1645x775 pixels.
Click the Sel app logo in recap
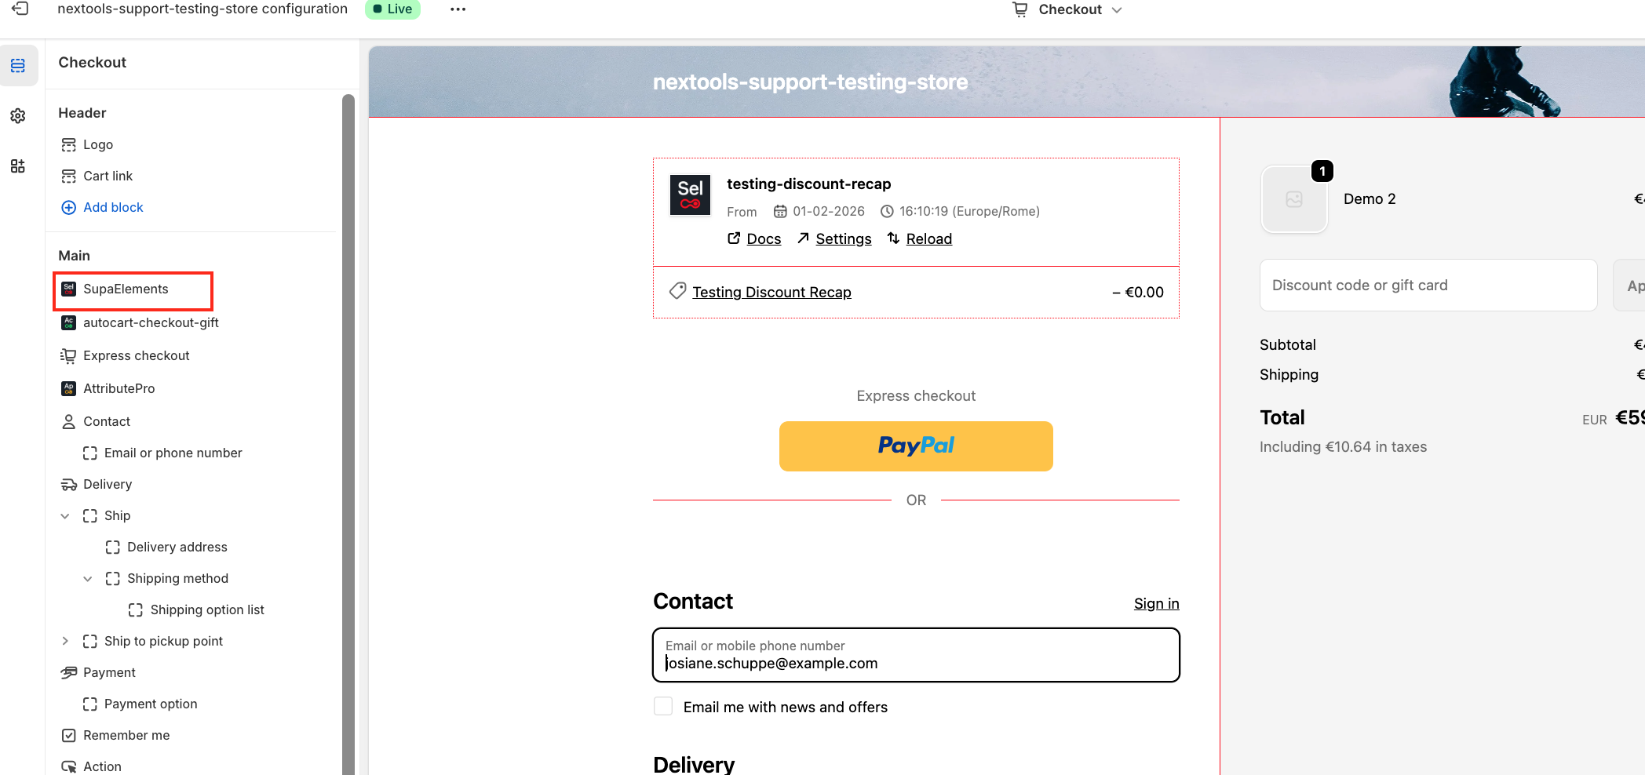click(690, 195)
